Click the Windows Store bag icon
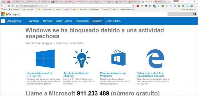 coord(119,58)
